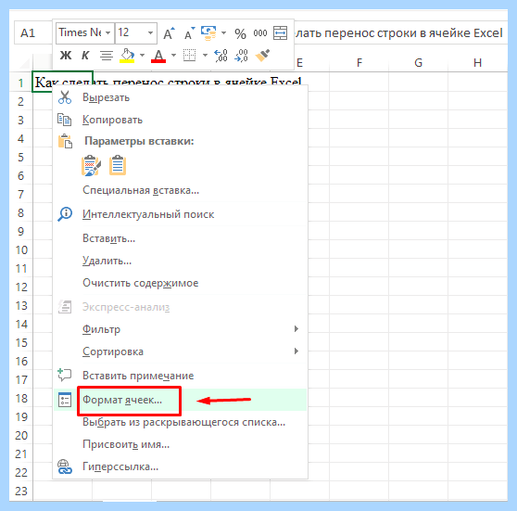Viewport: 517px width, 511px height.
Task: Click the format painter brush icon
Action: click(x=262, y=55)
